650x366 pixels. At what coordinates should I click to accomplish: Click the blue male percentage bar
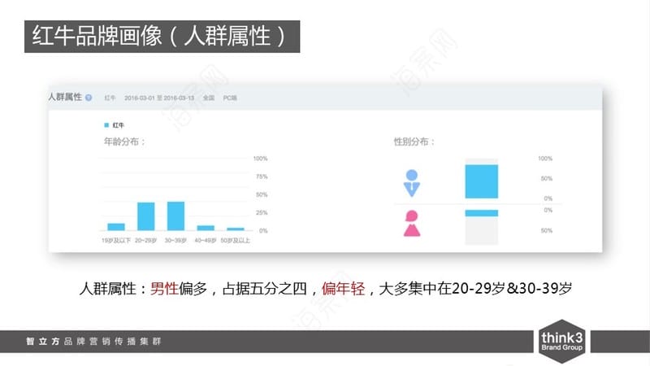[481, 181]
